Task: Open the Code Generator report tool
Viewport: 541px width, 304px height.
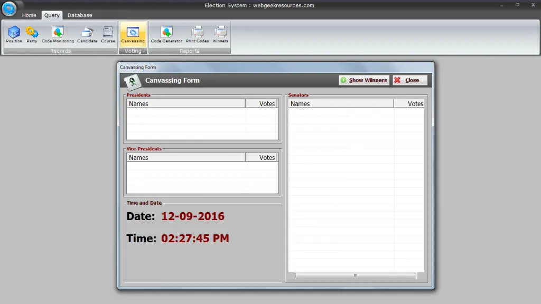Action: click(x=166, y=34)
